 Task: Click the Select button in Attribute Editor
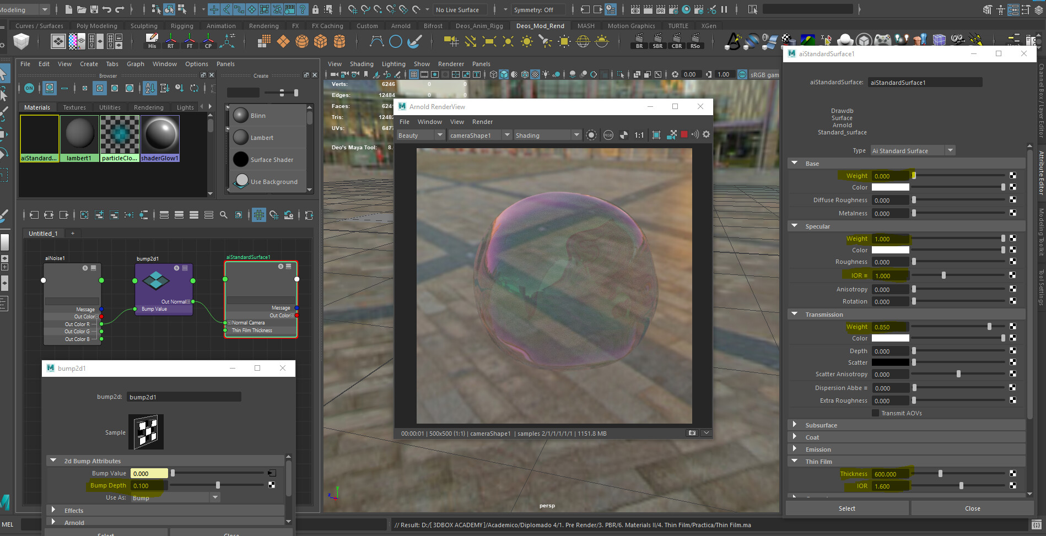(x=847, y=508)
